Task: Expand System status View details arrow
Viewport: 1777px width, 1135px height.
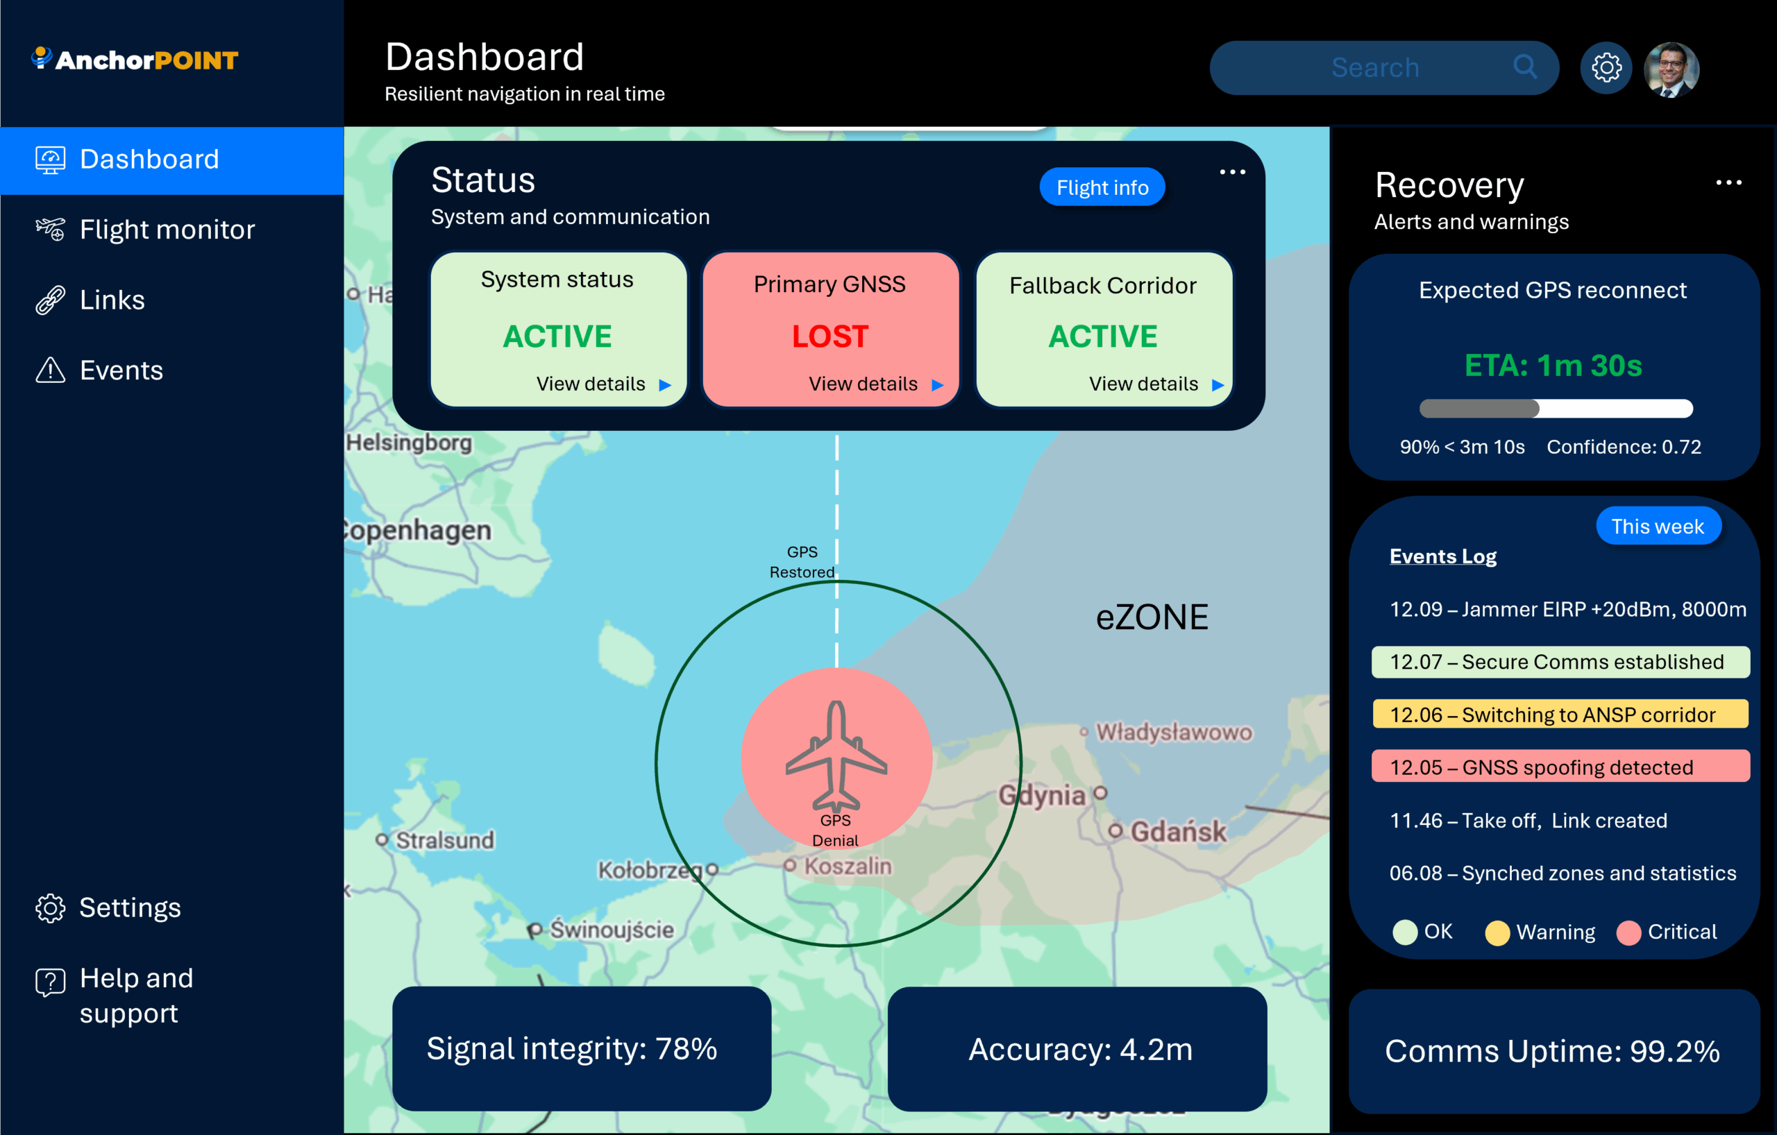Action: (x=665, y=385)
